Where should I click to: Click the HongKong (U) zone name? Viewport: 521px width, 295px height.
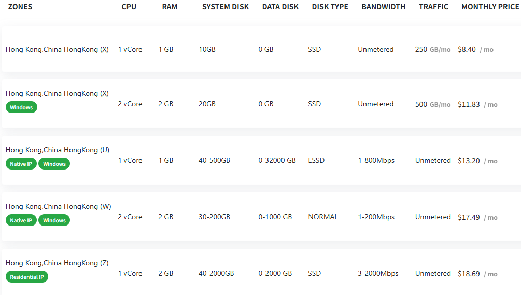pos(58,150)
